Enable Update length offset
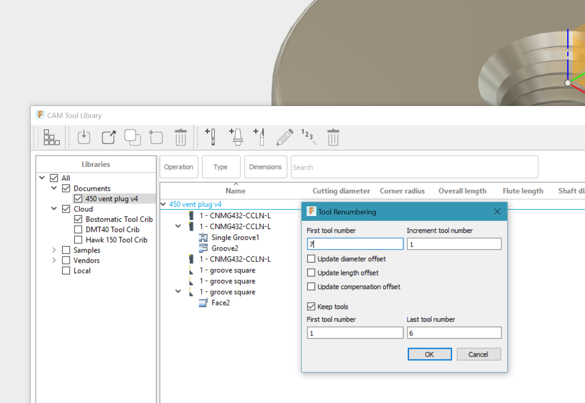This screenshot has width=585, height=403. (311, 273)
